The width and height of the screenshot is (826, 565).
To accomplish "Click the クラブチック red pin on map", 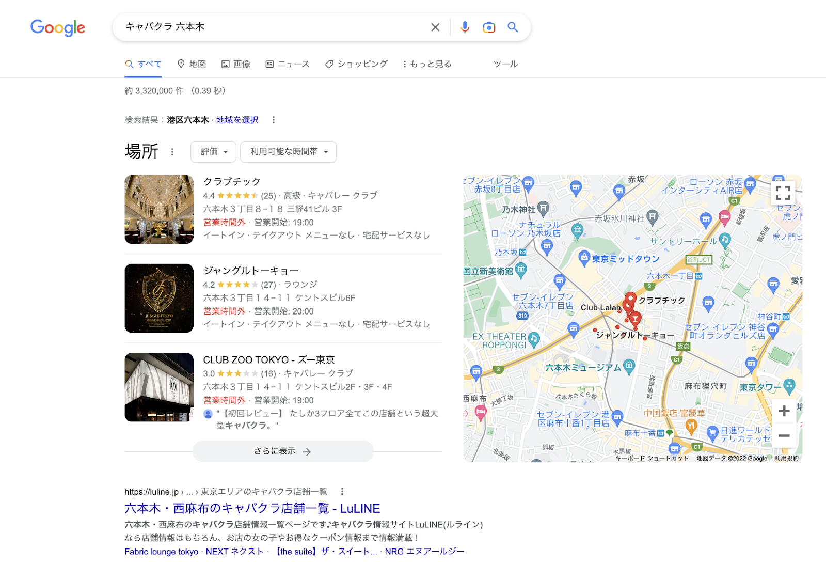I will tap(630, 299).
